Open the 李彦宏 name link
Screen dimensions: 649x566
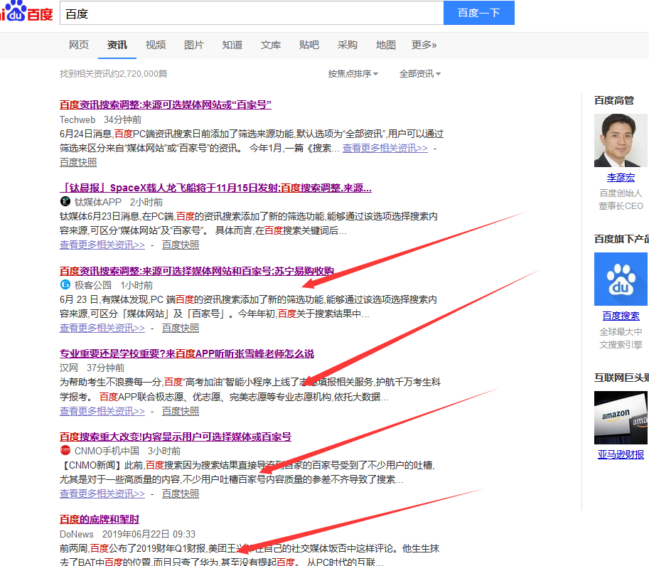[x=621, y=178]
